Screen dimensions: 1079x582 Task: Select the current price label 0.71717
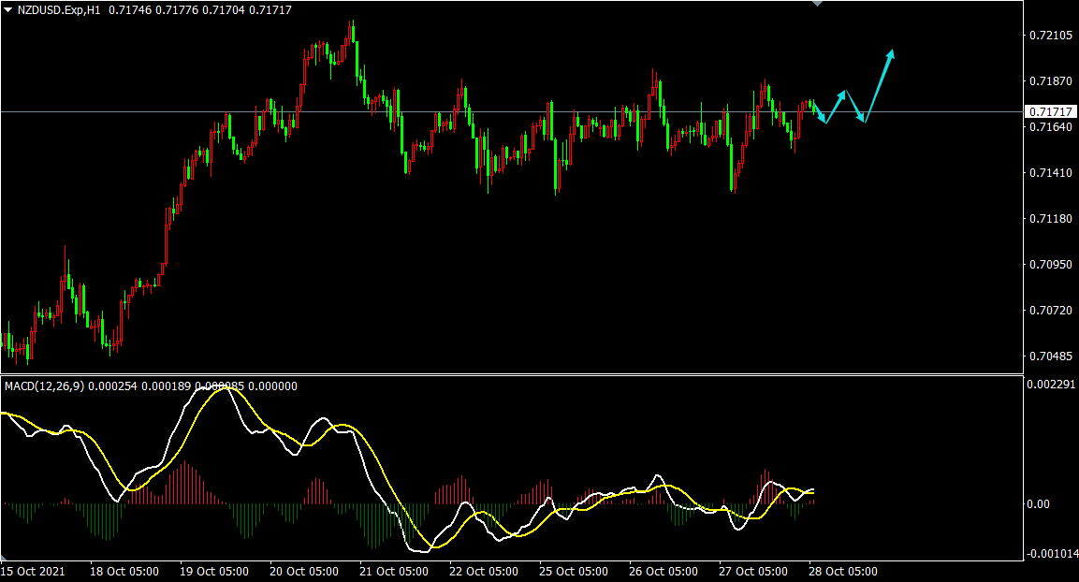click(1049, 111)
